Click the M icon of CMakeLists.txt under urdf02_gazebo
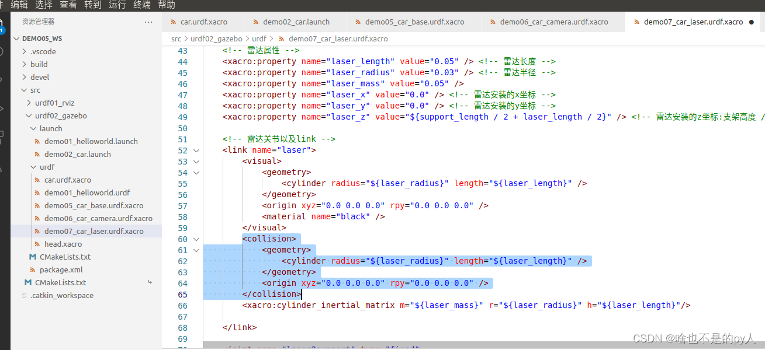This screenshot has width=765, height=350. coord(33,257)
